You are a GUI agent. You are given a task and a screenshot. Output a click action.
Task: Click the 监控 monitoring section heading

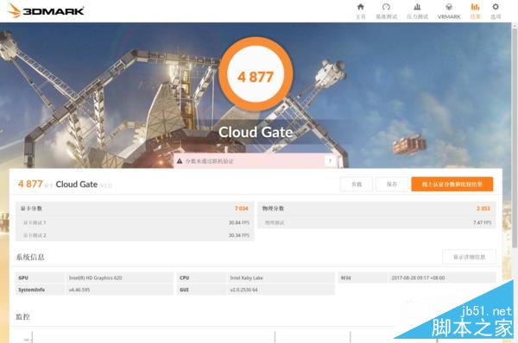[22, 317]
